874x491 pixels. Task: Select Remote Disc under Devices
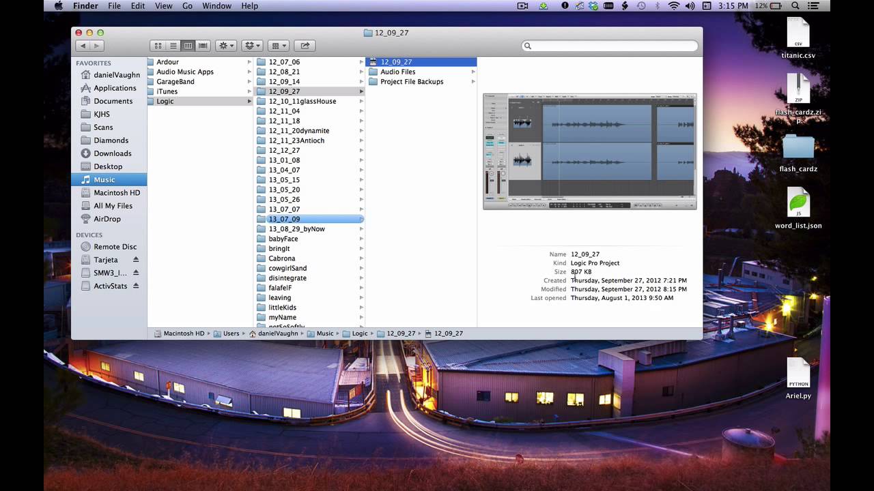click(109, 247)
